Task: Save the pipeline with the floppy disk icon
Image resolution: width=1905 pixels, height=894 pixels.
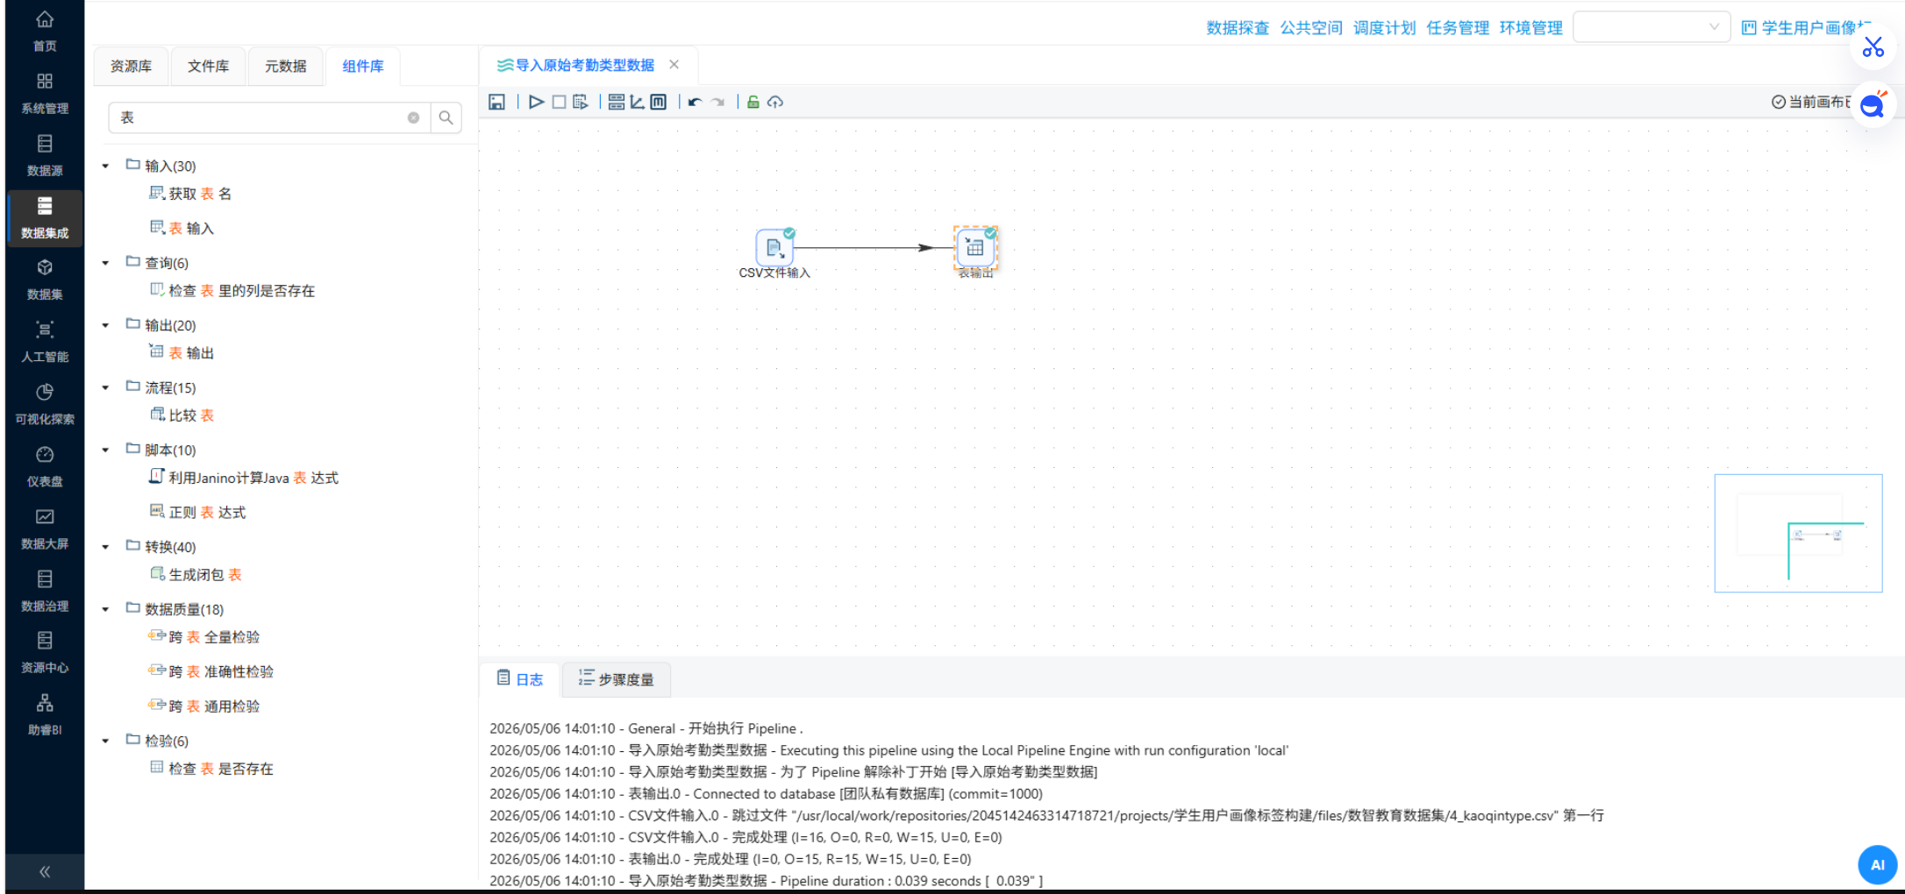Action: [496, 103]
